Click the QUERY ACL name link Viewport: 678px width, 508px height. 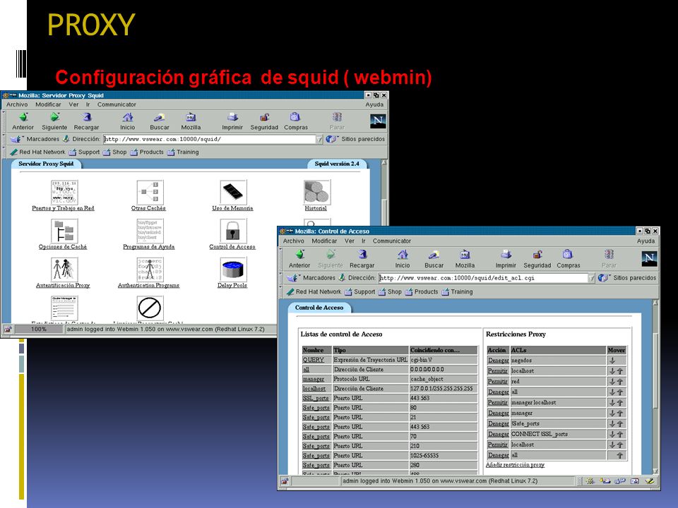[313, 360]
